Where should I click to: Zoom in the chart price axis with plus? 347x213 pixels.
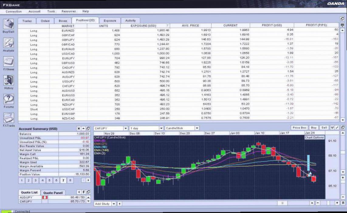pyautogui.click(x=343, y=178)
